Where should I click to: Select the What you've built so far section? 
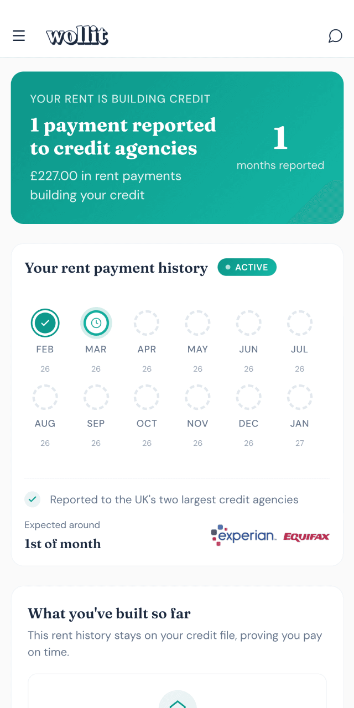(110, 613)
